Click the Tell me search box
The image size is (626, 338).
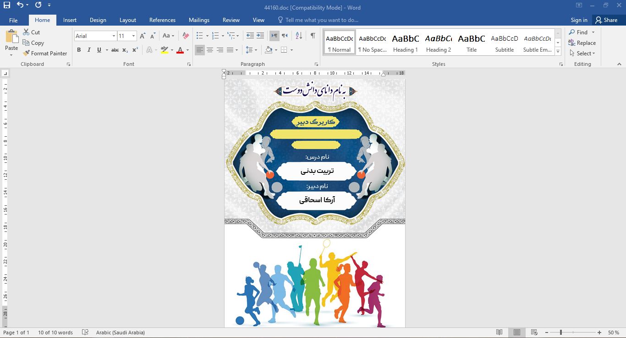tap(318, 20)
